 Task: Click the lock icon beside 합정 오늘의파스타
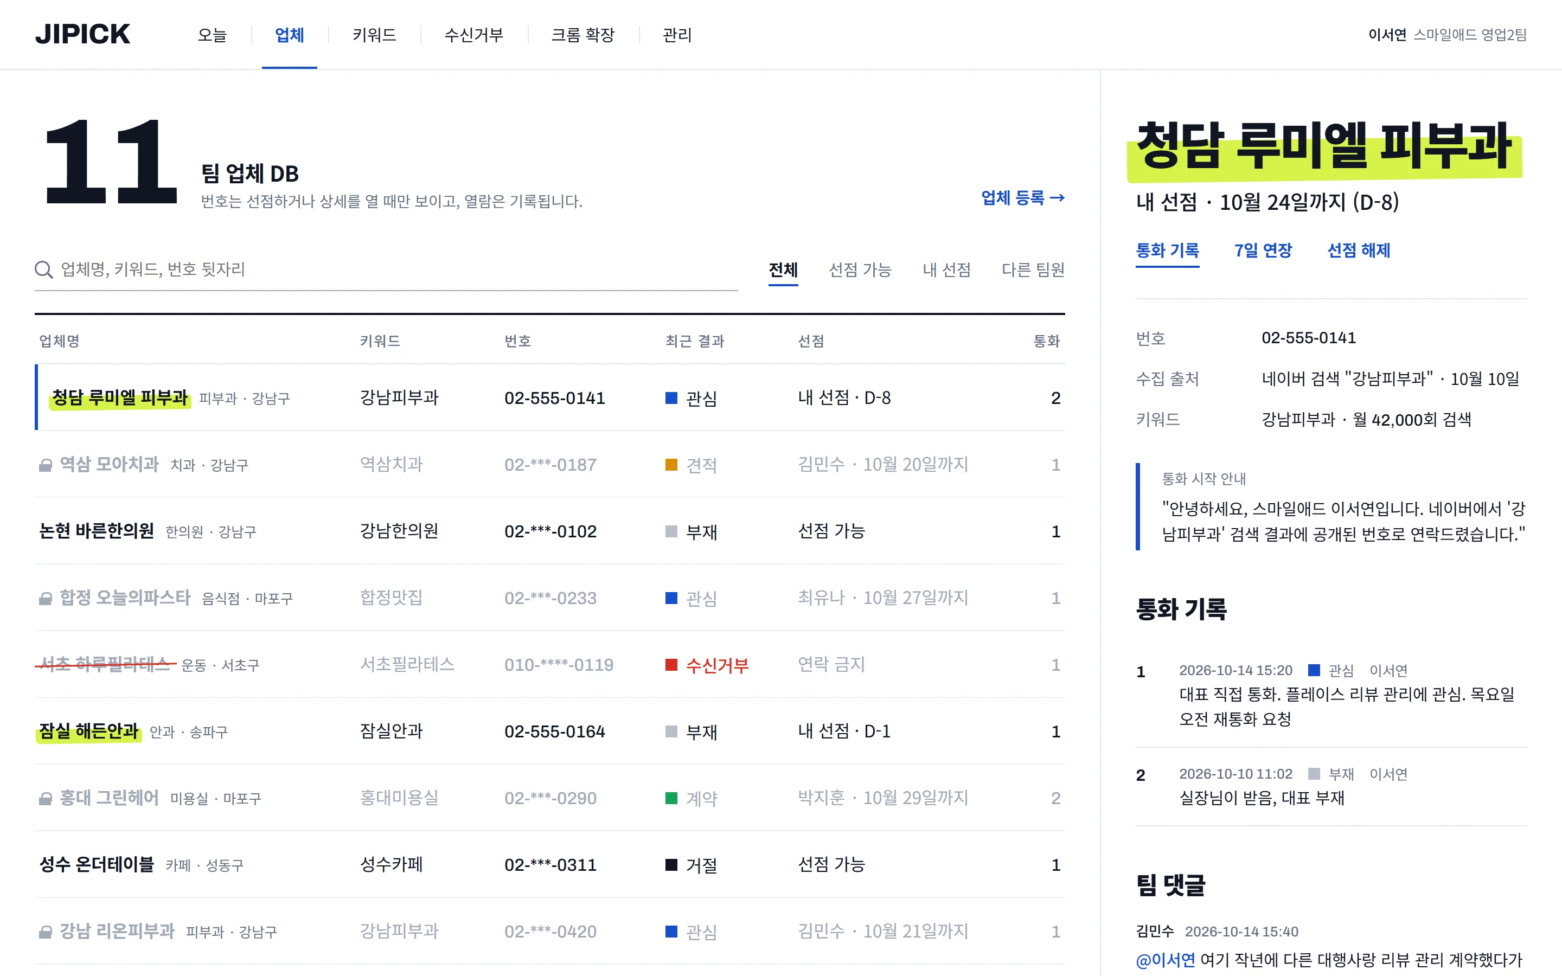(x=45, y=599)
